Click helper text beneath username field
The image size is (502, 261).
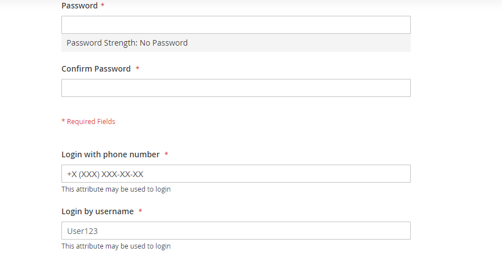116,246
